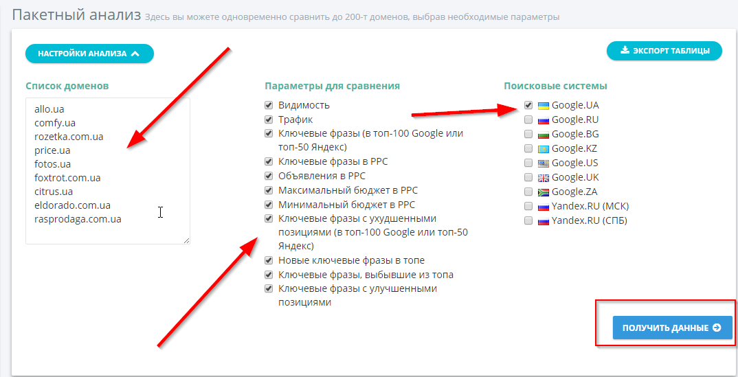Click the fotos.ua line in domain list

point(52,165)
